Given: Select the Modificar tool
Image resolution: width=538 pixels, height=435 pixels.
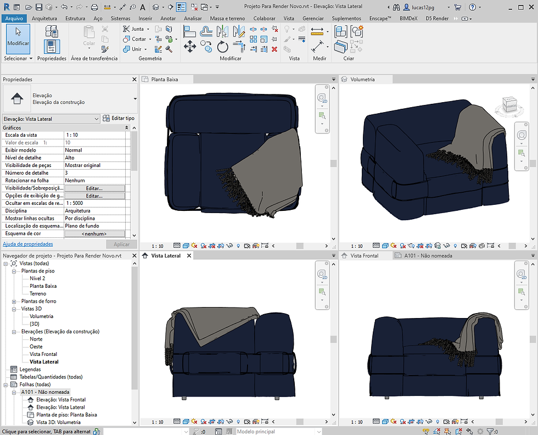Looking at the screenshot, I should coord(18,39).
